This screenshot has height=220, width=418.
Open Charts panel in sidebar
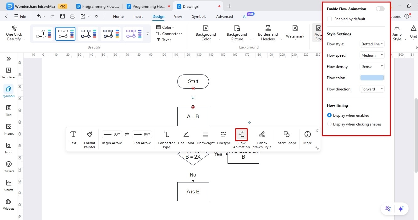click(x=8, y=186)
